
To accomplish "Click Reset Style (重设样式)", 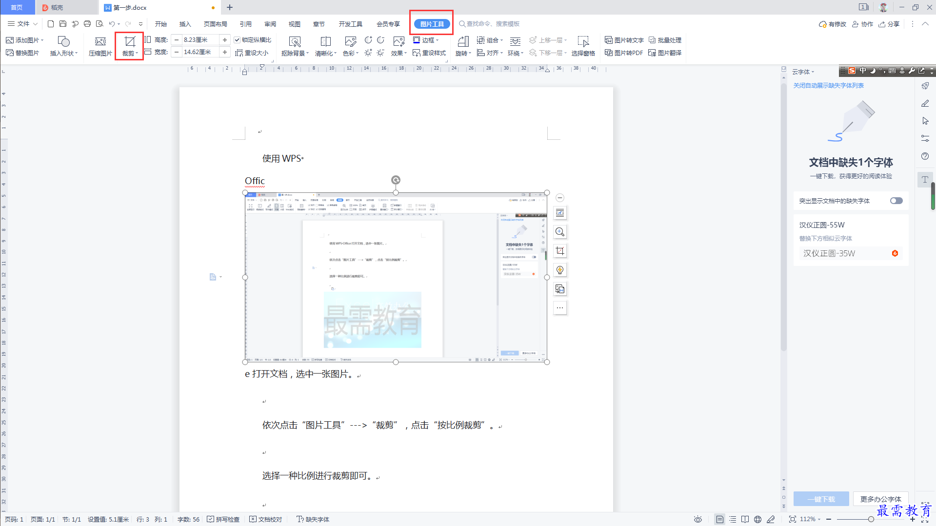I will (429, 53).
